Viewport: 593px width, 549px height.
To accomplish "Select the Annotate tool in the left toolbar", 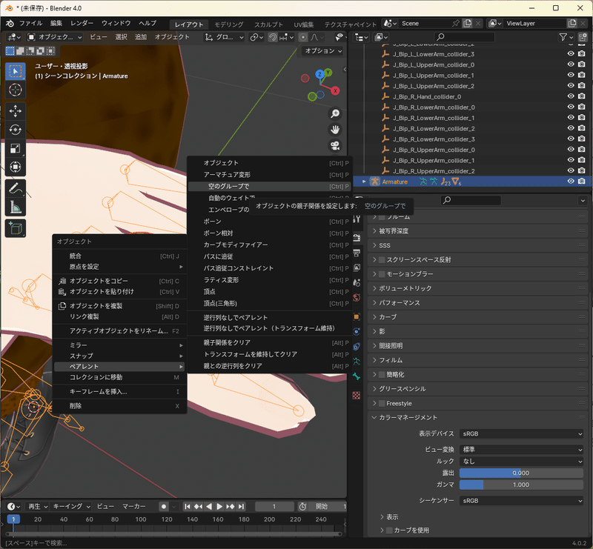I will pos(16,190).
